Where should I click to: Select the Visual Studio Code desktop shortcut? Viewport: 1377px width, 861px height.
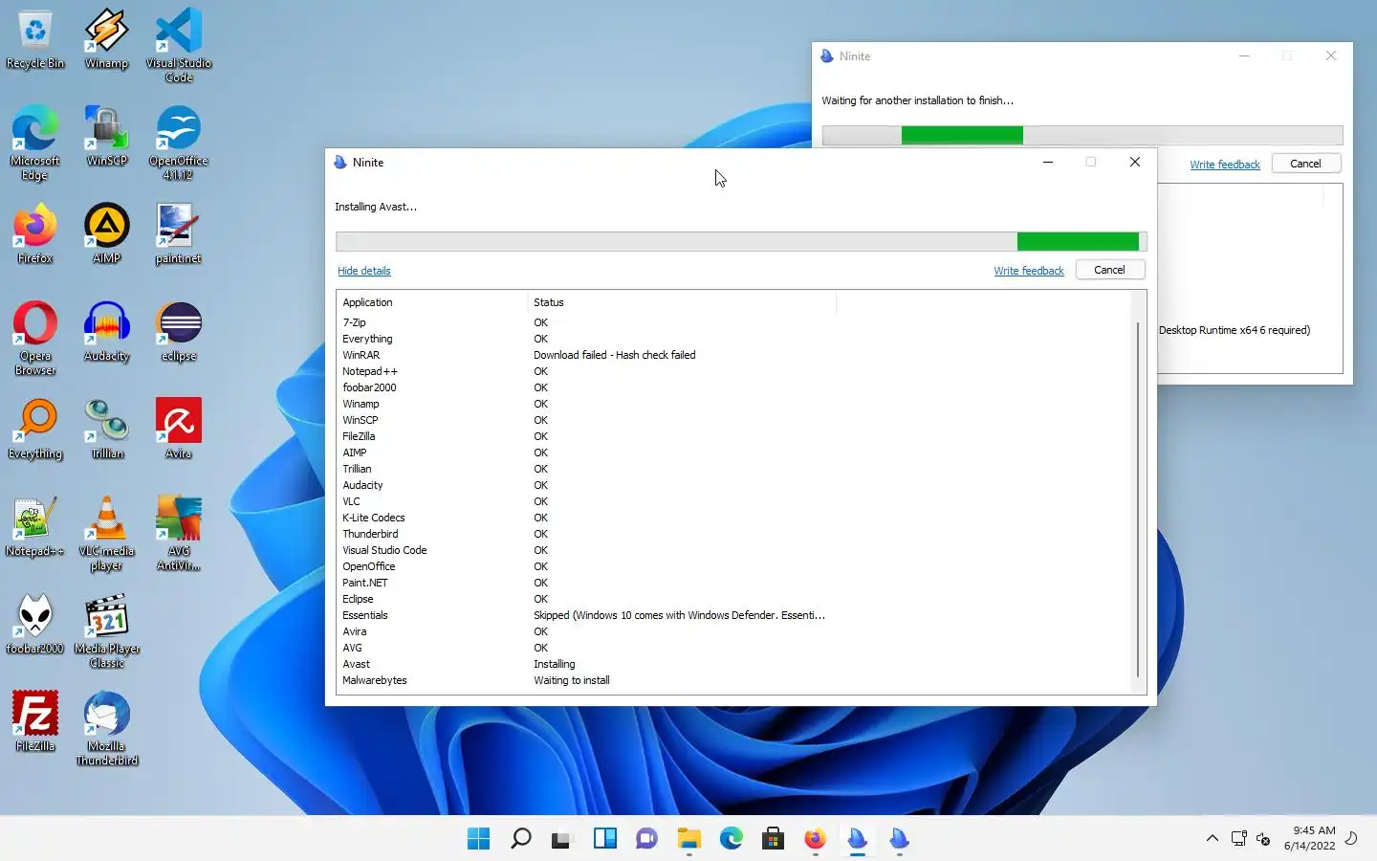click(179, 46)
